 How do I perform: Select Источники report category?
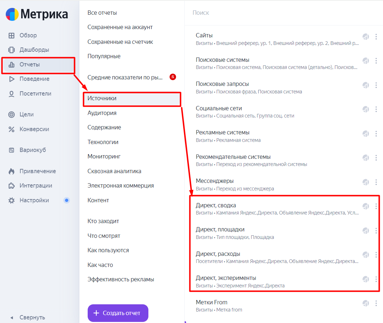click(x=132, y=99)
